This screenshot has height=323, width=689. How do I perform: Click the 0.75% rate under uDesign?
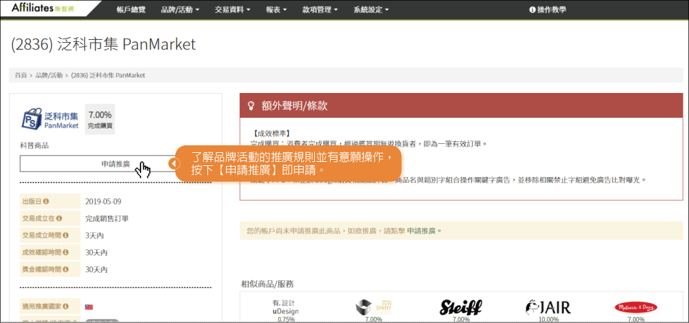tap(285, 320)
